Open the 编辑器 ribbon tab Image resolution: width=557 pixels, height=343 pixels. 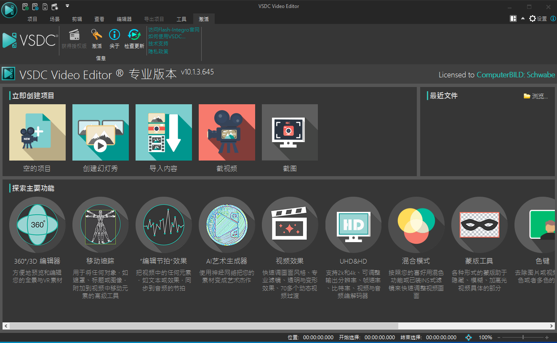click(x=124, y=19)
